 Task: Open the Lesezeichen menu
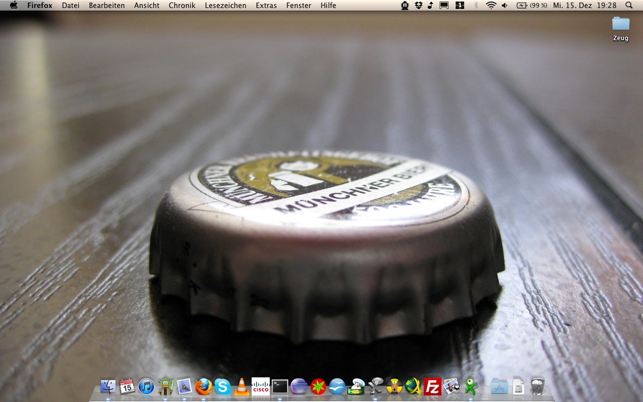pyautogui.click(x=226, y=6)
